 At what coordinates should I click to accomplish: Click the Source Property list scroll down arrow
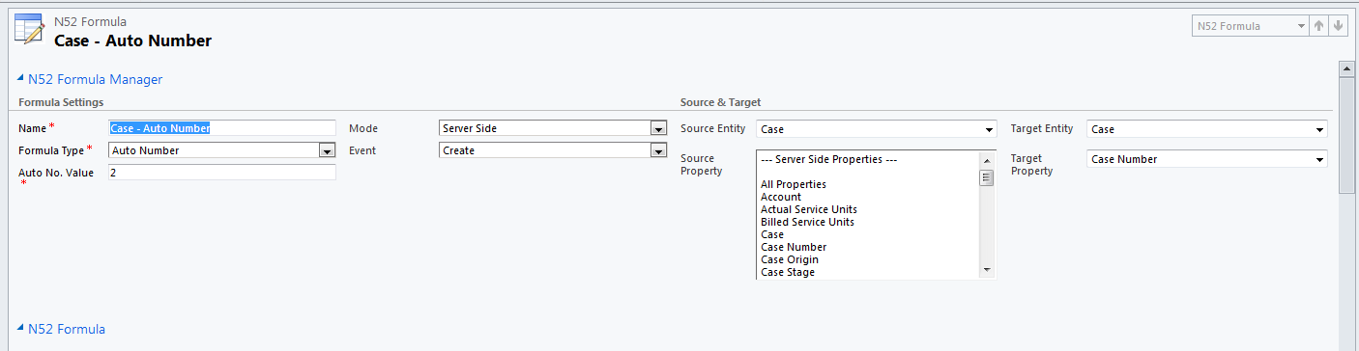click(x=987, y=269)
